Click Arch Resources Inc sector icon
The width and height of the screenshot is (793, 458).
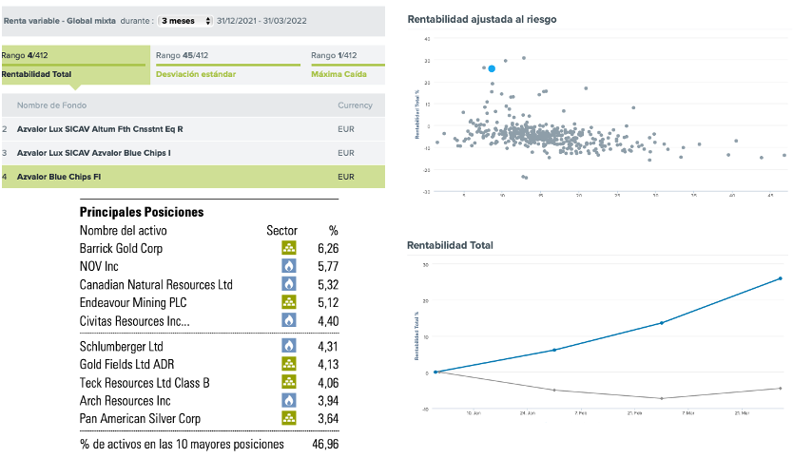pyautogui.click(x=288, y=400)
